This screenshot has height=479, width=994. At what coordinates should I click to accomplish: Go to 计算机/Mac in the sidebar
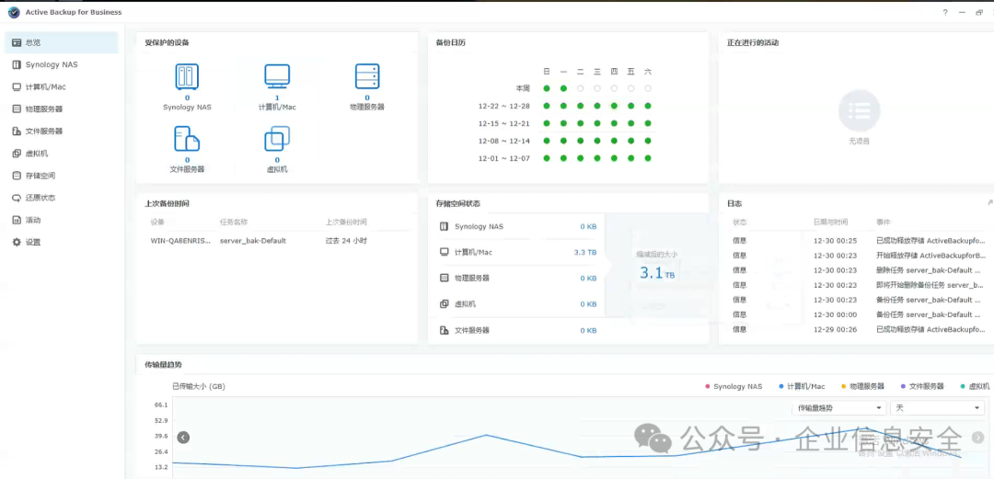click(x=61, y=86)
